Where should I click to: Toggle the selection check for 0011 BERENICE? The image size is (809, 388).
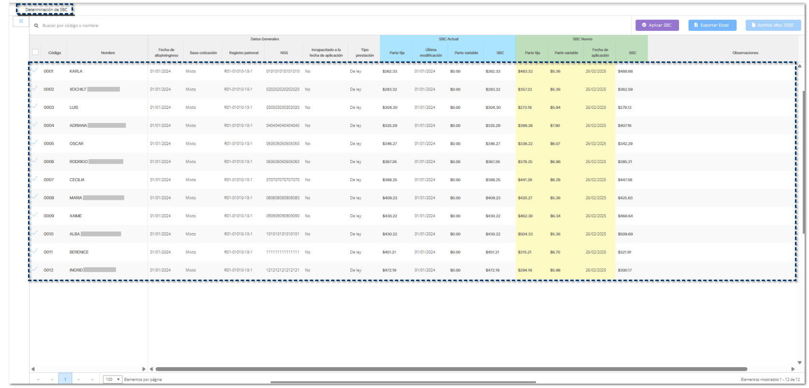(35, 251)
